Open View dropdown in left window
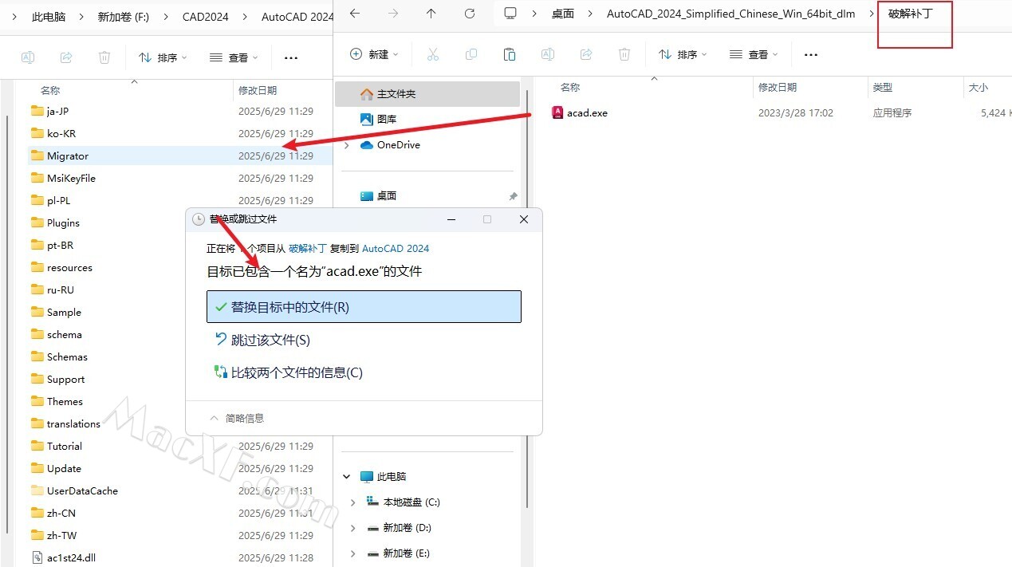The width and height of the screenshot is (1012, 567). [x=234, y=57]
